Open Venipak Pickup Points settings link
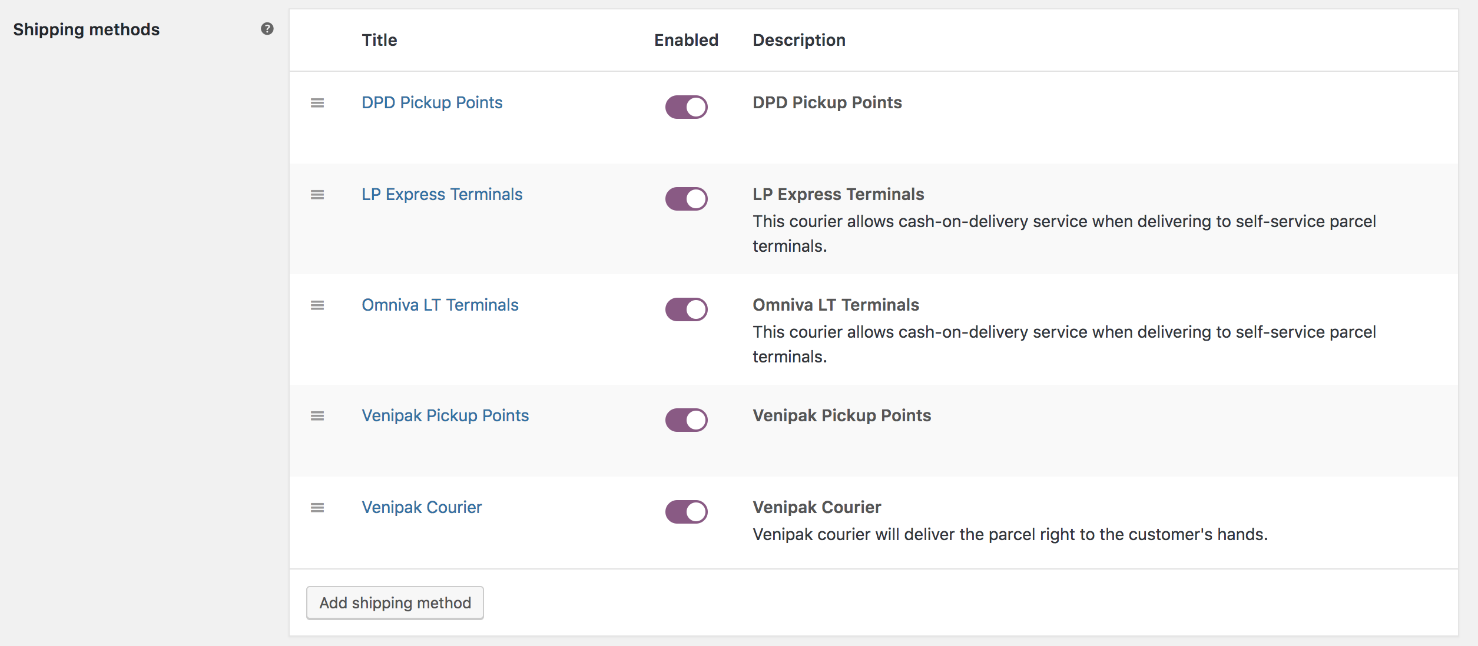This screenshot has width=1478, height=646. point(445,416)
